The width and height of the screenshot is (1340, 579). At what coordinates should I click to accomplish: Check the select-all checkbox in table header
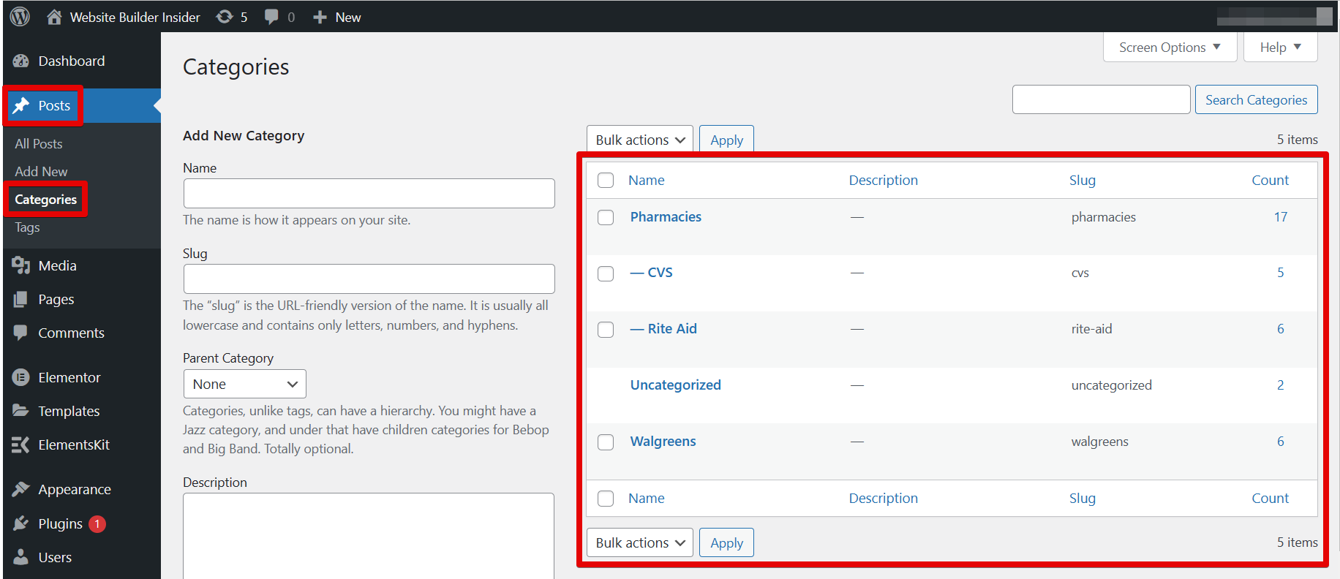[x=606, y=181]
